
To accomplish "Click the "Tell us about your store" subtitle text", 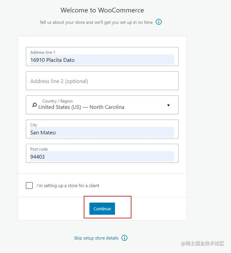I will pos(96,22).
